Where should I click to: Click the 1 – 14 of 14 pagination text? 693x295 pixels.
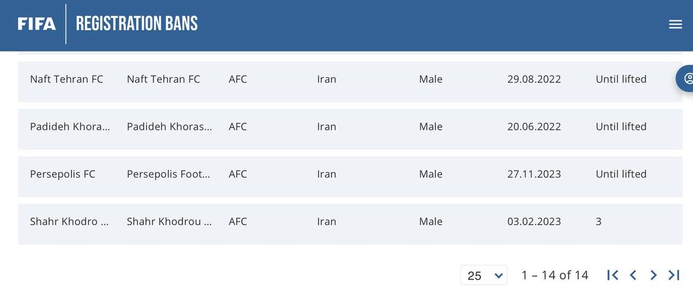point(554,275)
